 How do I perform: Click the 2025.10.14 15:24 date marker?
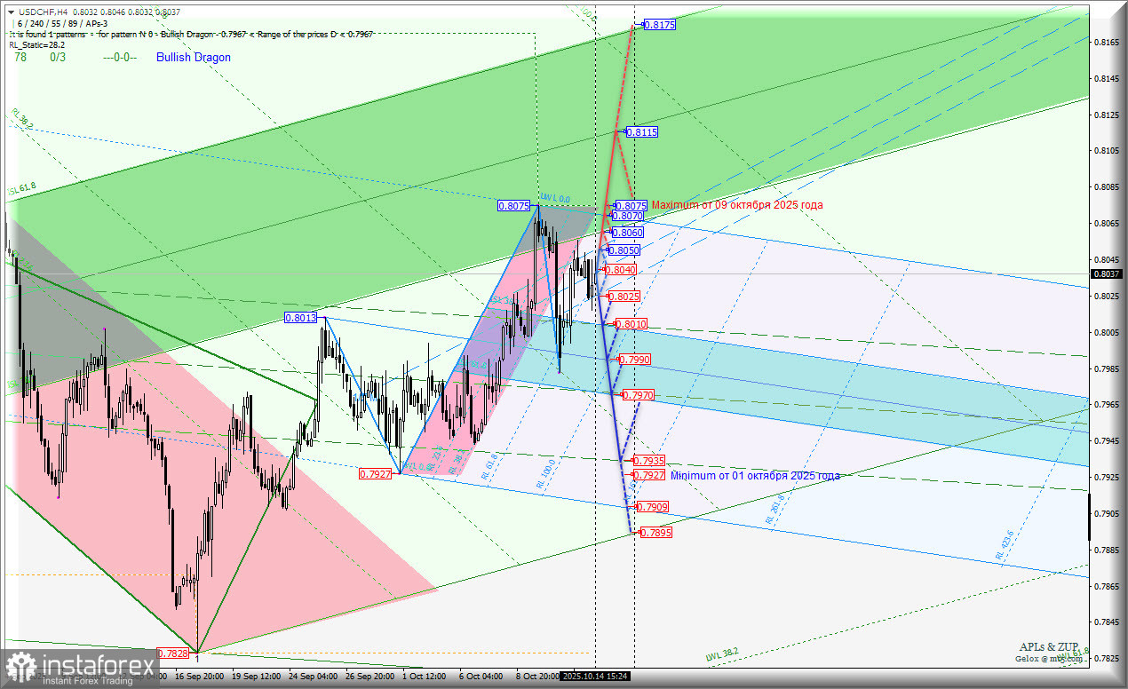595,676
